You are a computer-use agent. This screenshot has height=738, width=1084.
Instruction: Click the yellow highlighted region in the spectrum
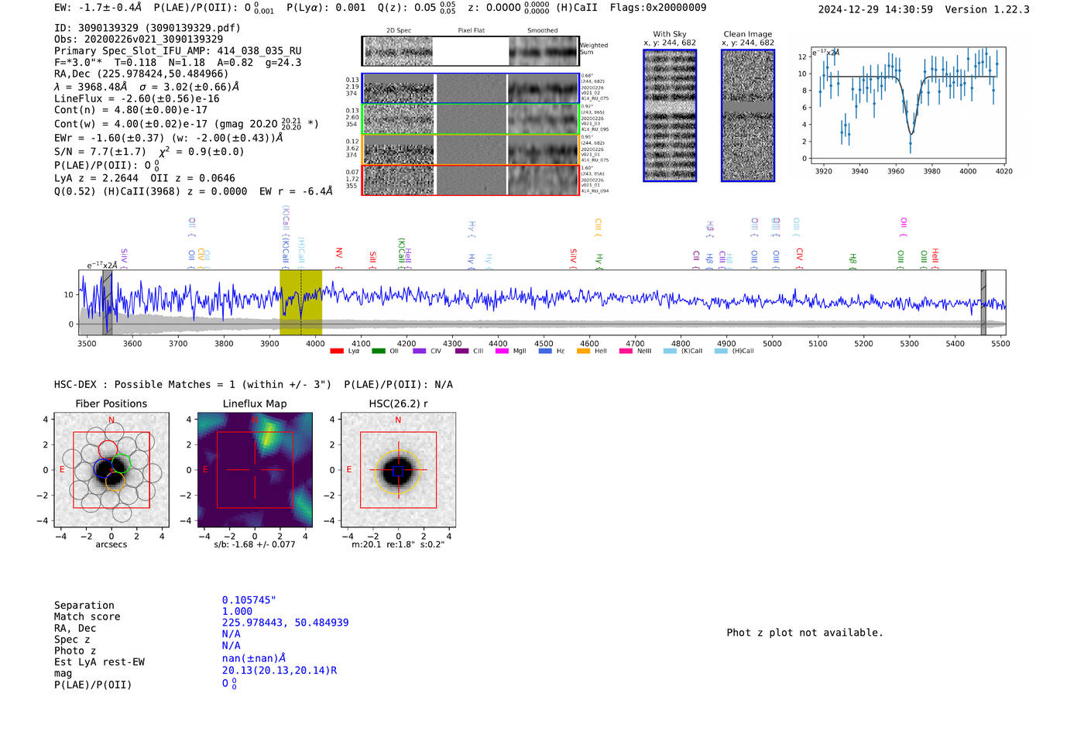[x=301, y=302]
